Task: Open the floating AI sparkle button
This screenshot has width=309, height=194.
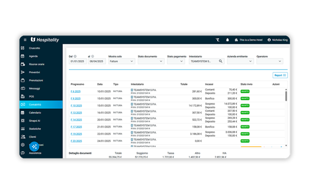Action: 34,146
